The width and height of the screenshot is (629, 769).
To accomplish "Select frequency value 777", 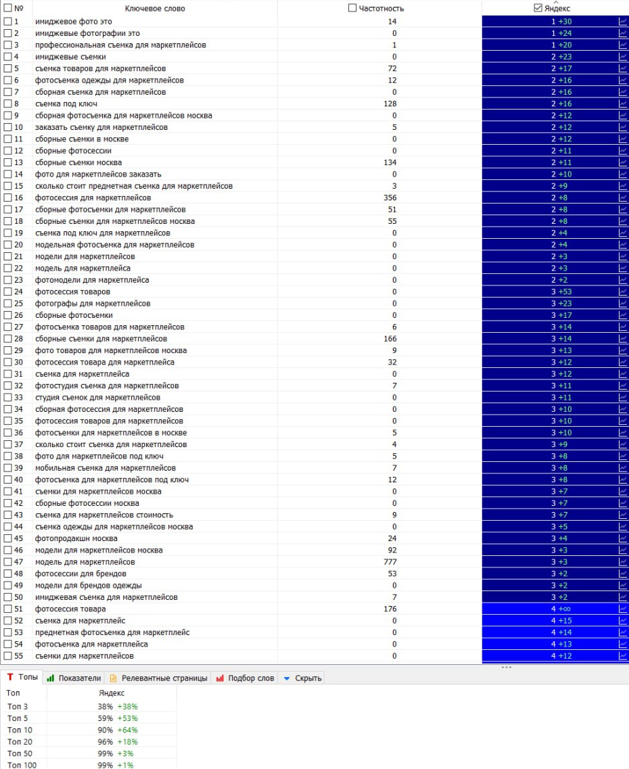I will (x=390, y=562).
